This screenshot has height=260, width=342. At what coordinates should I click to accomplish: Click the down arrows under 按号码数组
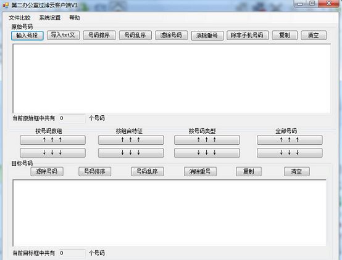[x=52, y=153]
